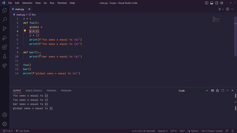This screenshot has width=237, height=133.
Task: Switch to the PROBLEMS panel tab
Action: click(x=66, y=91)
